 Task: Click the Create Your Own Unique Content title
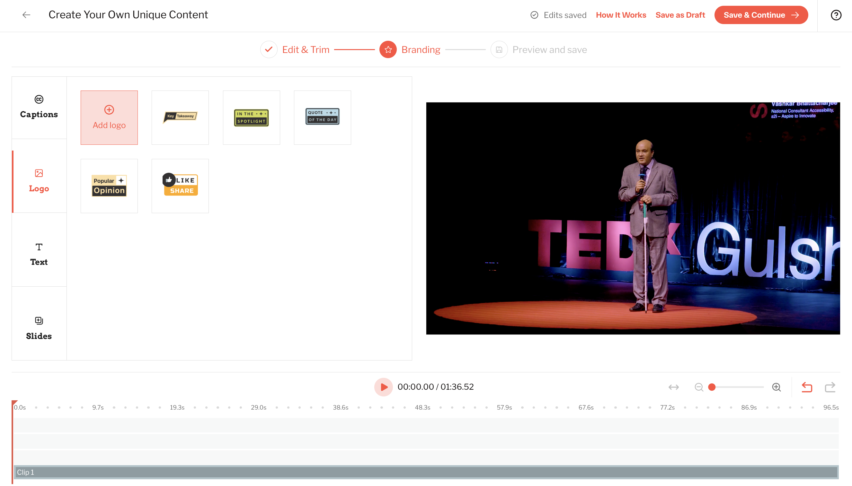tap(128, 15)
